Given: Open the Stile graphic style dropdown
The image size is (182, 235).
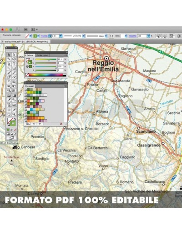Looking at the screenshot, I should [126, 36].
